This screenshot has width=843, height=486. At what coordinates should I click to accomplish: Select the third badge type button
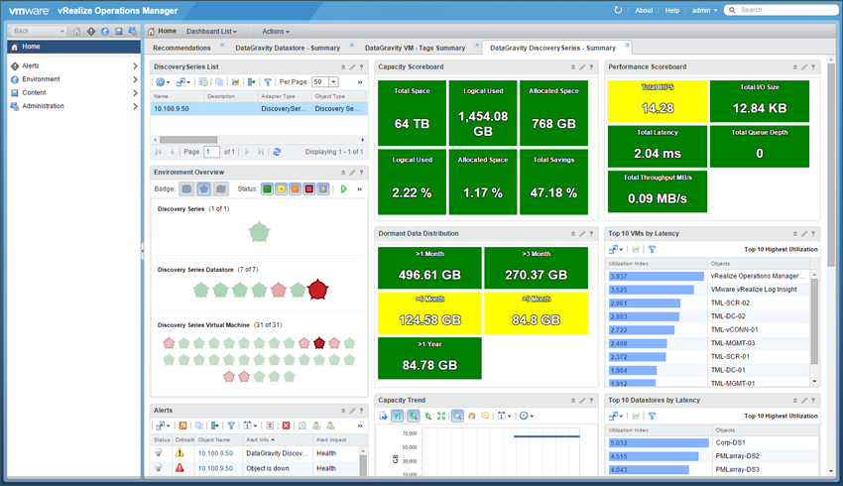coord(221,188)
